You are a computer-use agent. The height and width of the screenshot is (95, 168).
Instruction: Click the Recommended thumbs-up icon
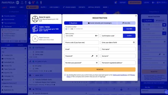point(2,20)
